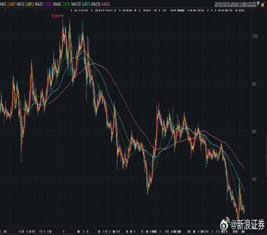The height and width of the screenshot is (235, 267).
Task: Click the Weibo logo in the watermark
Action: pyautogui.click(x=225, y=225)
